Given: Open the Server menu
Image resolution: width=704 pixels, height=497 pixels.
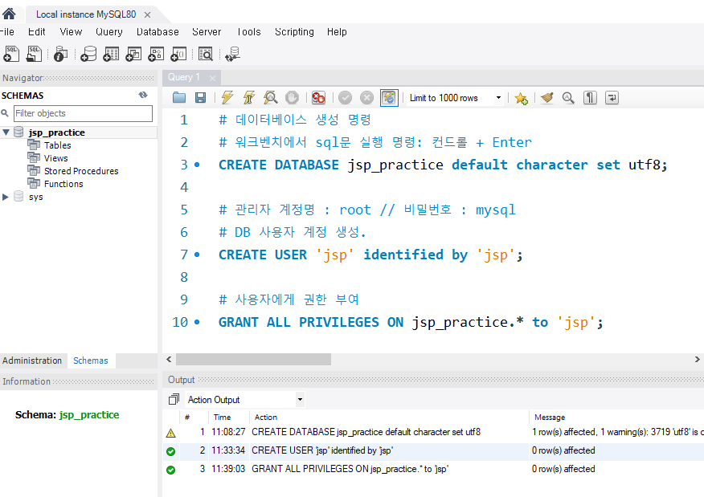Looking at the screenshot, I should pos(207,32).
